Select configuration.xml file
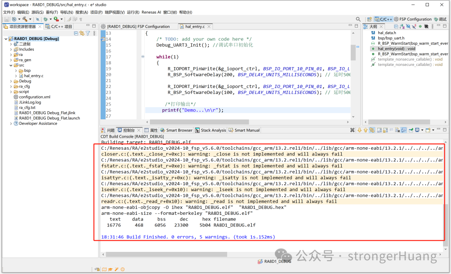Viewport: 451px width, 274px height. coord(35,97)
